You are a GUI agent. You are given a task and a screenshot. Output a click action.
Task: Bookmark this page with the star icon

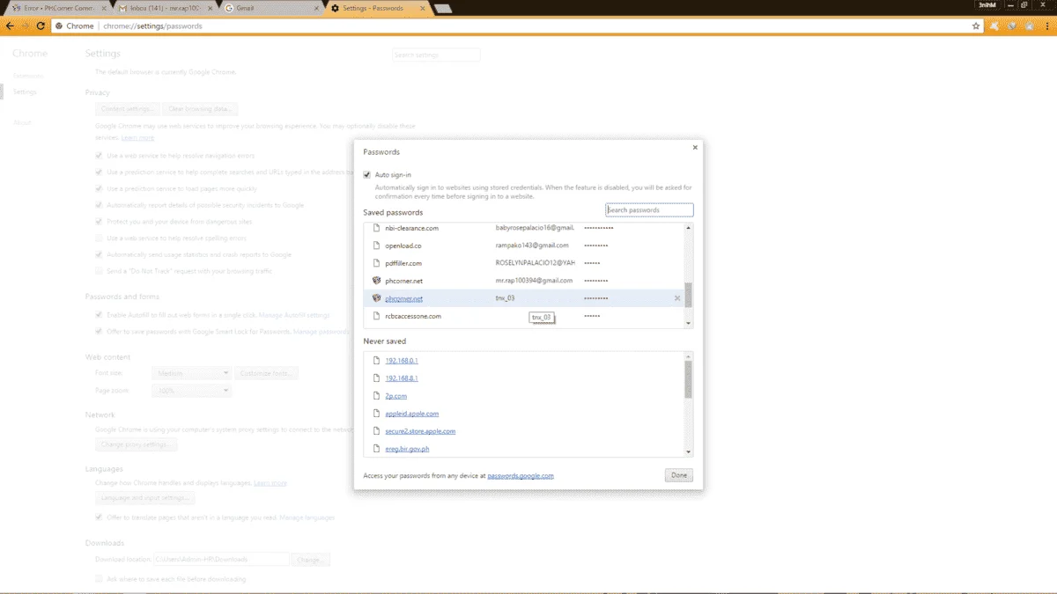click(976, 26)
